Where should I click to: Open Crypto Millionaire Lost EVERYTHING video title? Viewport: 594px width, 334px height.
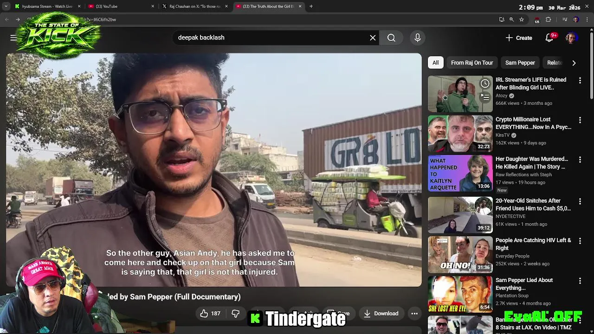pos(533,123)
